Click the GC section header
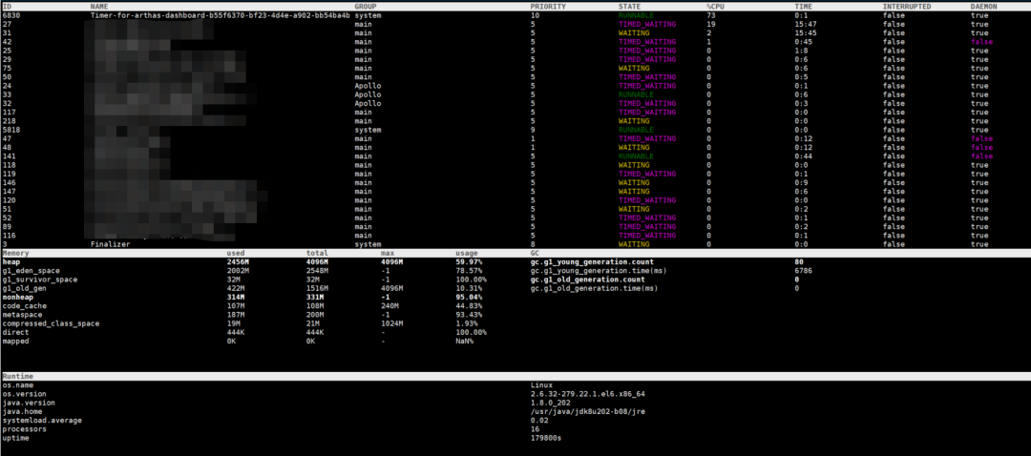Viewport: 1031px width, 456px height. (x=535, y=253)
